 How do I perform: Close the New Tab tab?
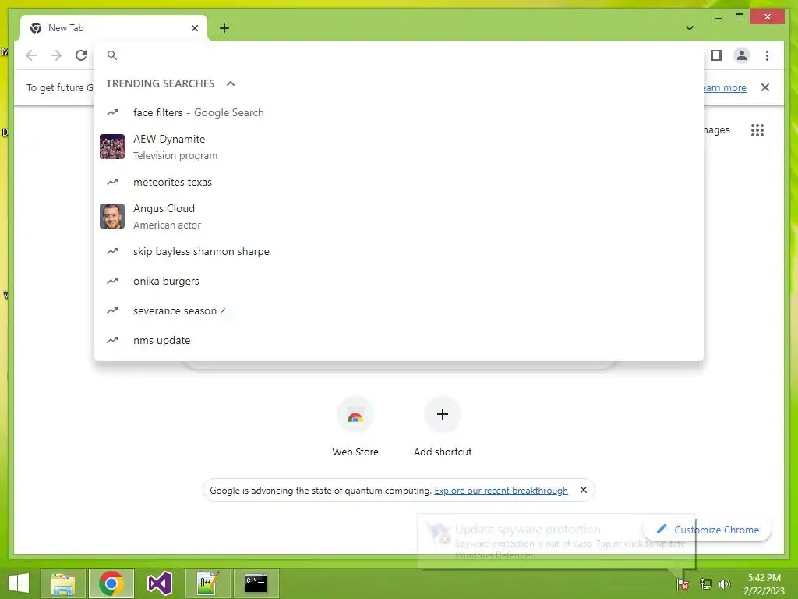[x=194, y=28]
